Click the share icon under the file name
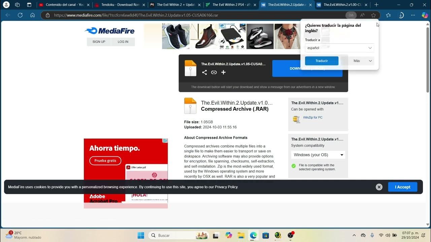Image resolution: width=431 pixels, height=242 pixels. click(x=204, y=72)
